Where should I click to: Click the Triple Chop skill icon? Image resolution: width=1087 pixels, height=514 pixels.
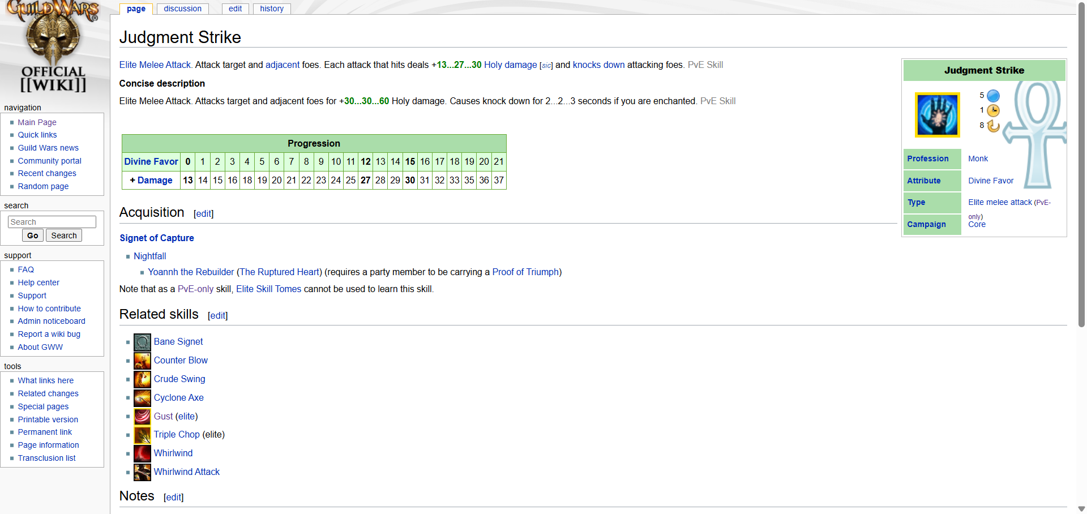tap(142, 435)
